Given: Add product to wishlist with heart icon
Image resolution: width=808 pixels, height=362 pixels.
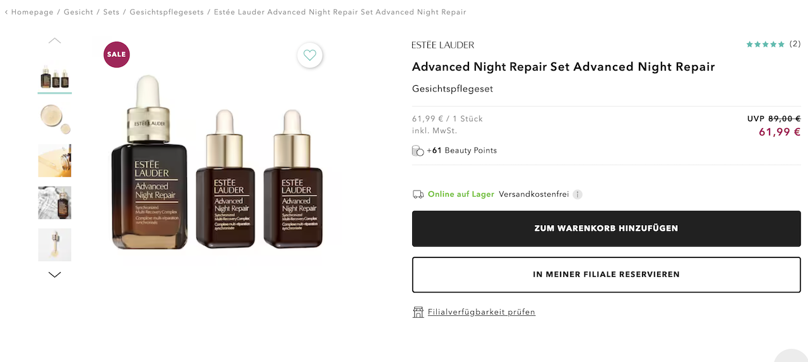Looking at the screenshot, I should click(x=309, y=55).
